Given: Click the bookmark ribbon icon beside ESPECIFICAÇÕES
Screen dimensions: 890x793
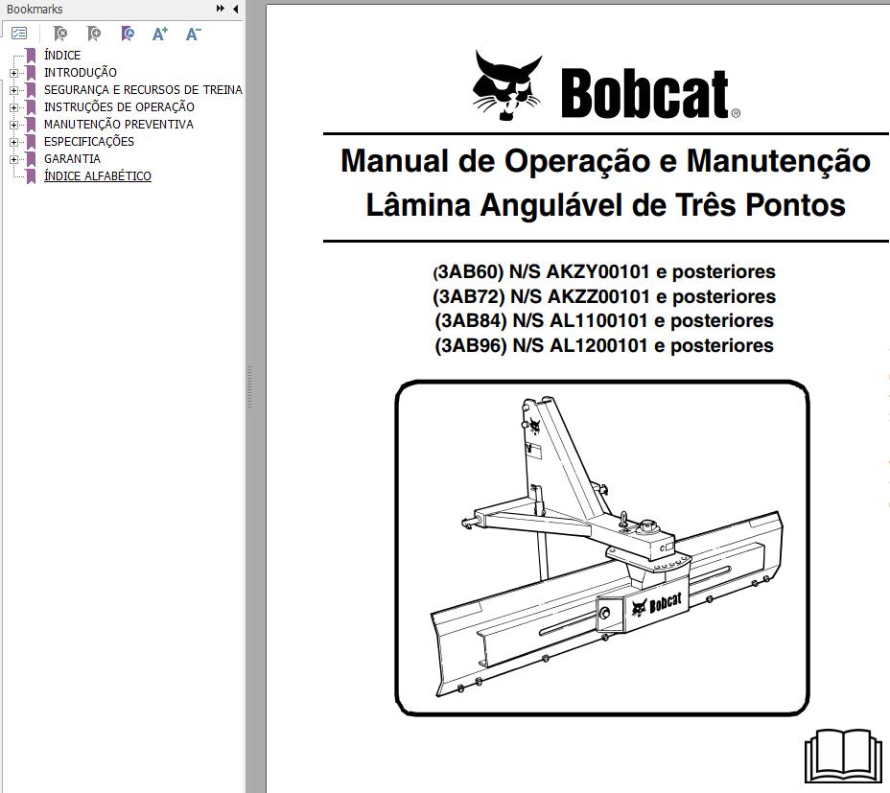Looking at the screenshot, I should 32,141.
